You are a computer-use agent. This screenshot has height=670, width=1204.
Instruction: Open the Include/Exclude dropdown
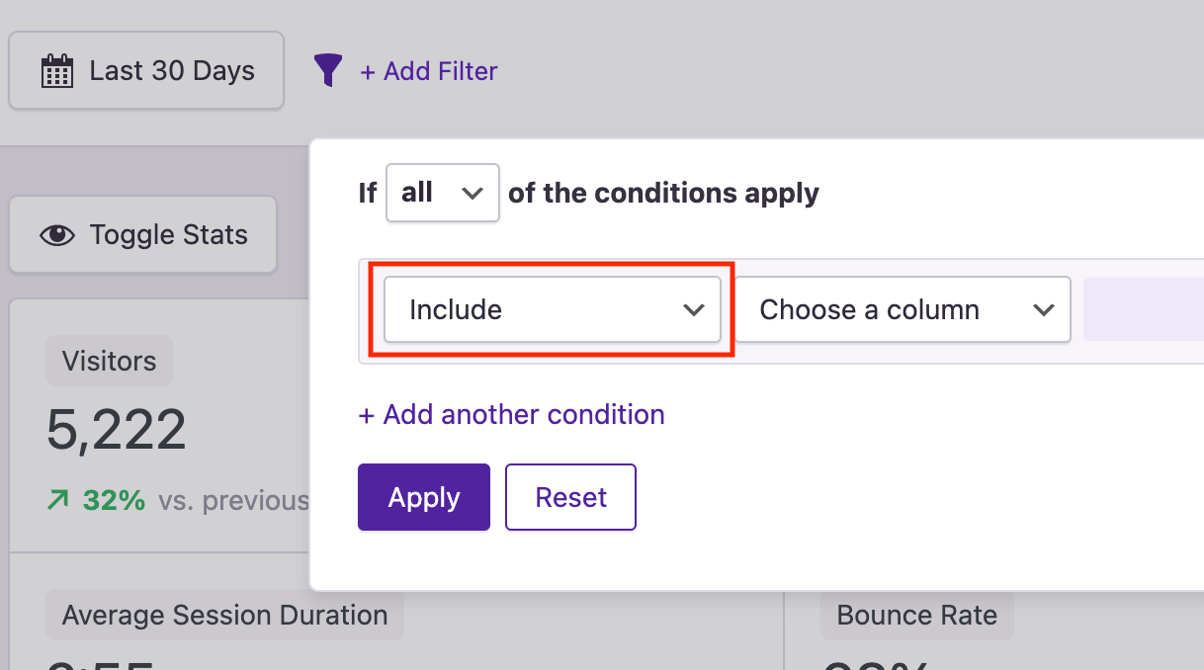(553, 309)
